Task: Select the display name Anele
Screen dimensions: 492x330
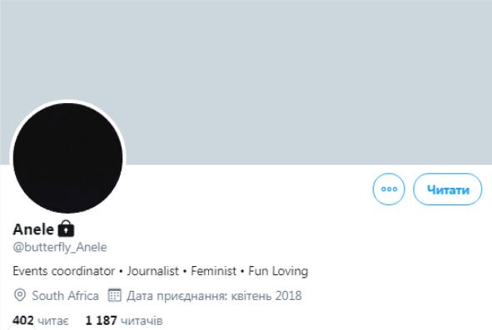Action: (33, 229)
